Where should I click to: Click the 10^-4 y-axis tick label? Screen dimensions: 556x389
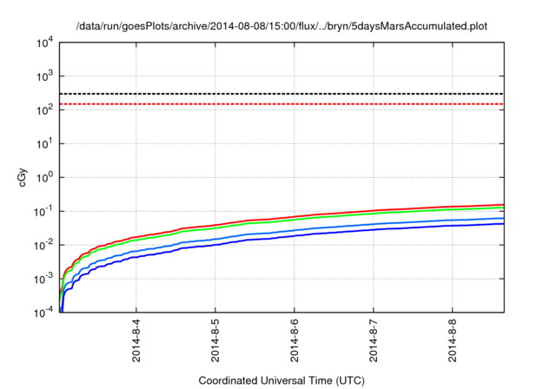(x=43, y=312)
